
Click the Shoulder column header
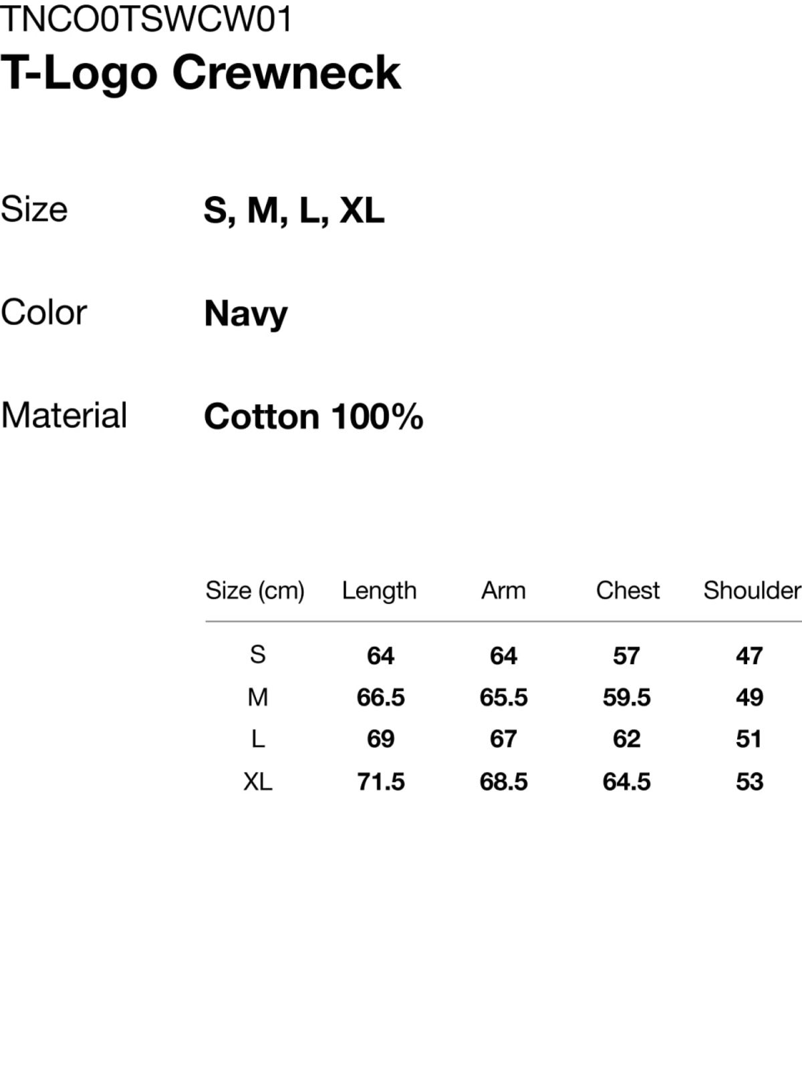click(x=752, y=590)
